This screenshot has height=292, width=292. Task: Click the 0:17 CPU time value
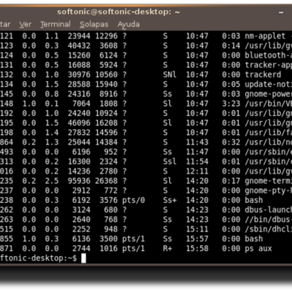(x=231, y=181)
